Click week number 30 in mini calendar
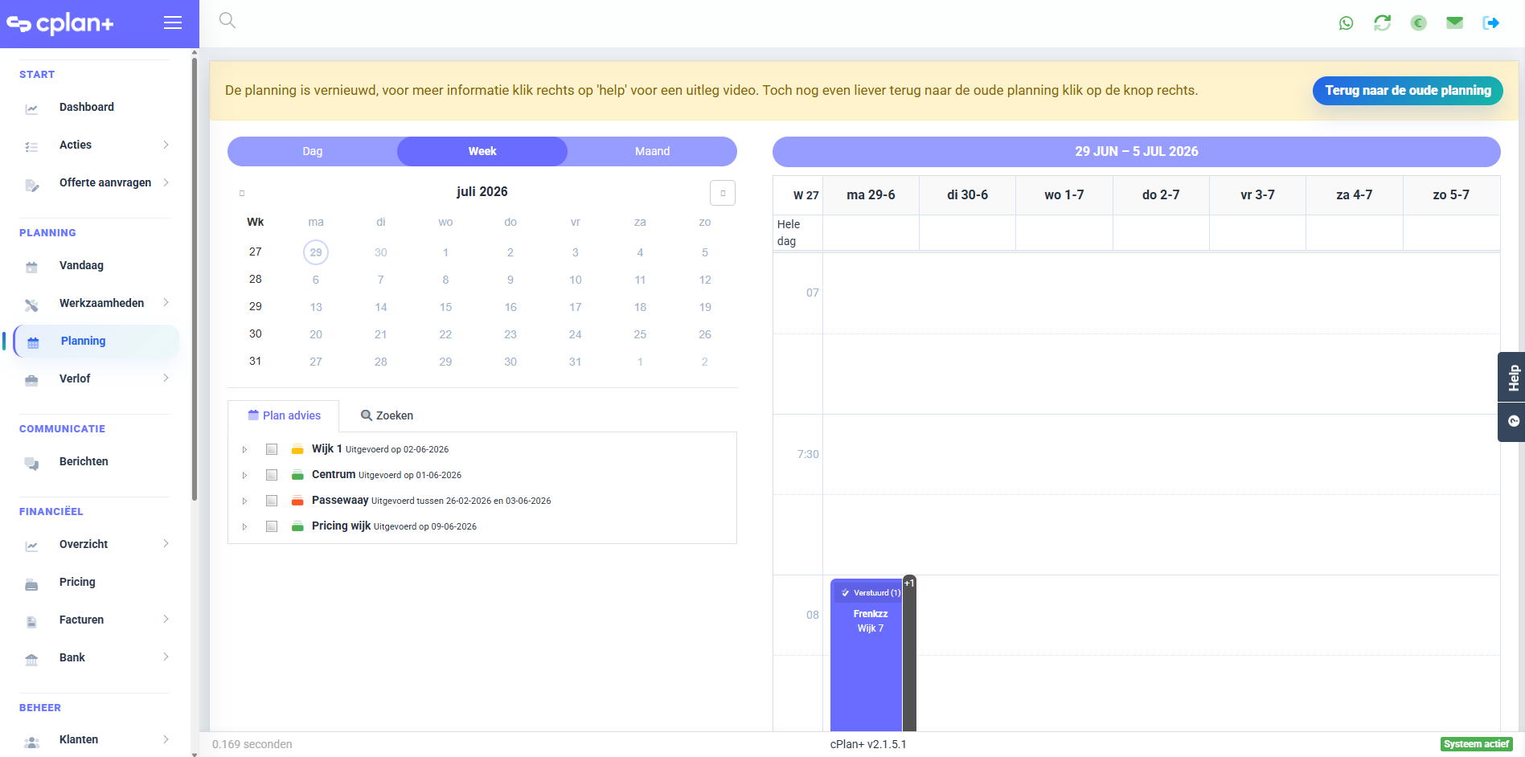1525x757 pixels. coord(255,333)
